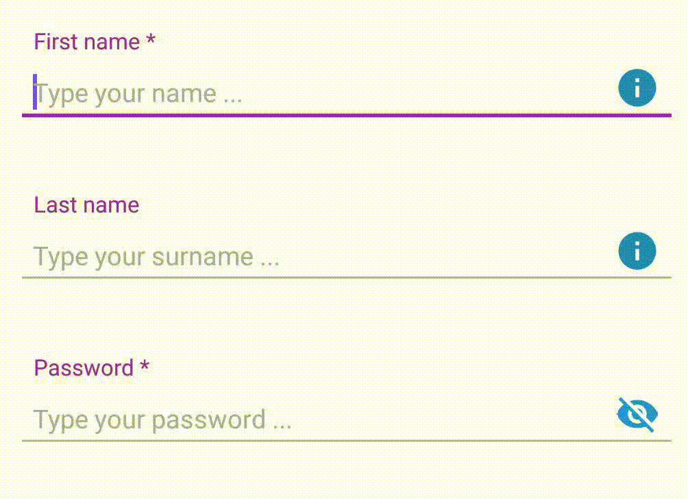This screenshot has height=499, width=688.
Task: Open the Last name info icon
Action: [637, 251]
